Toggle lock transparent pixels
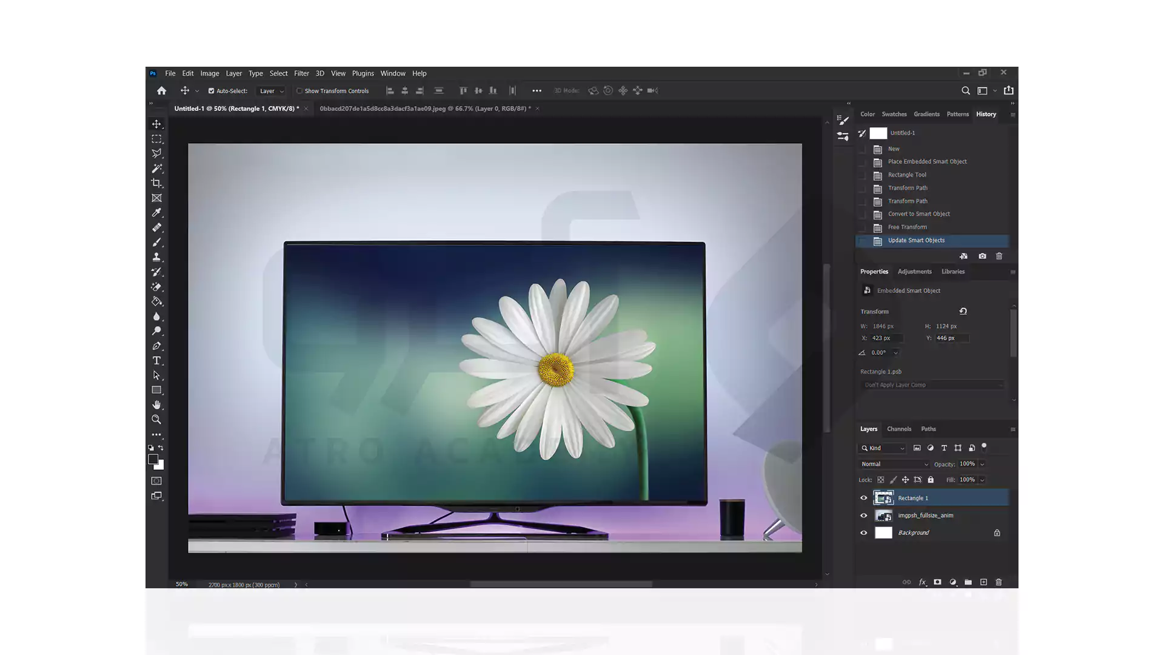Screen dimensions: 1164x655 881,480
